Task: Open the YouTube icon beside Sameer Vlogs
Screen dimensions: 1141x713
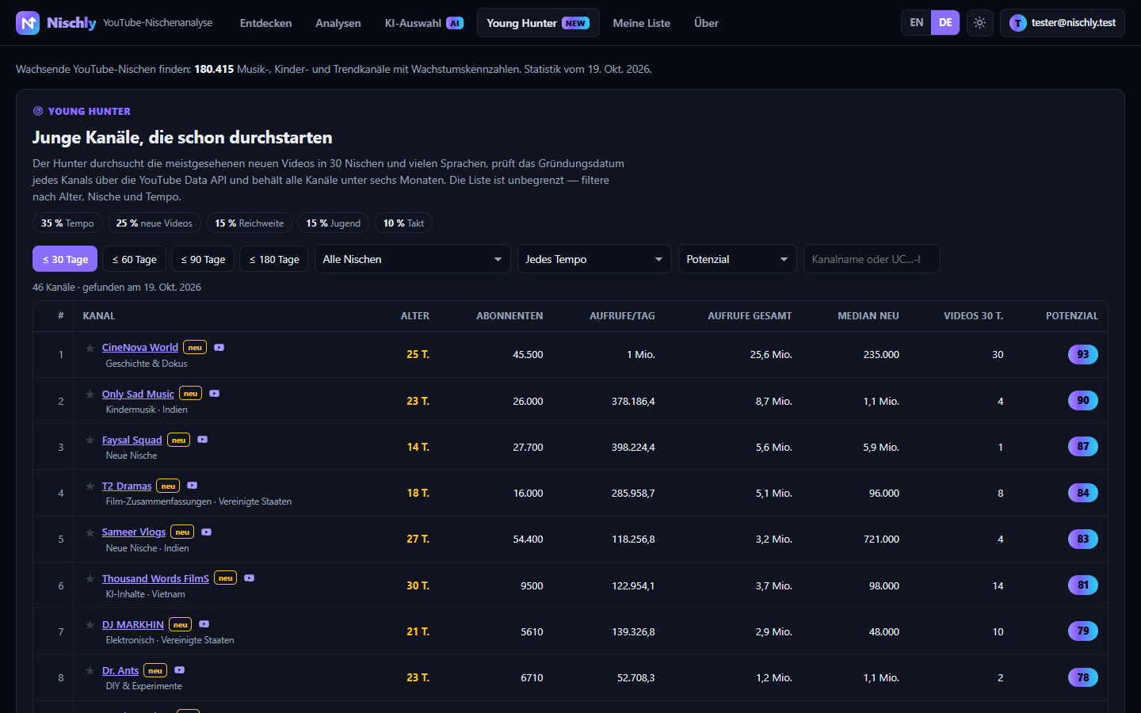Action: point(207,532)
